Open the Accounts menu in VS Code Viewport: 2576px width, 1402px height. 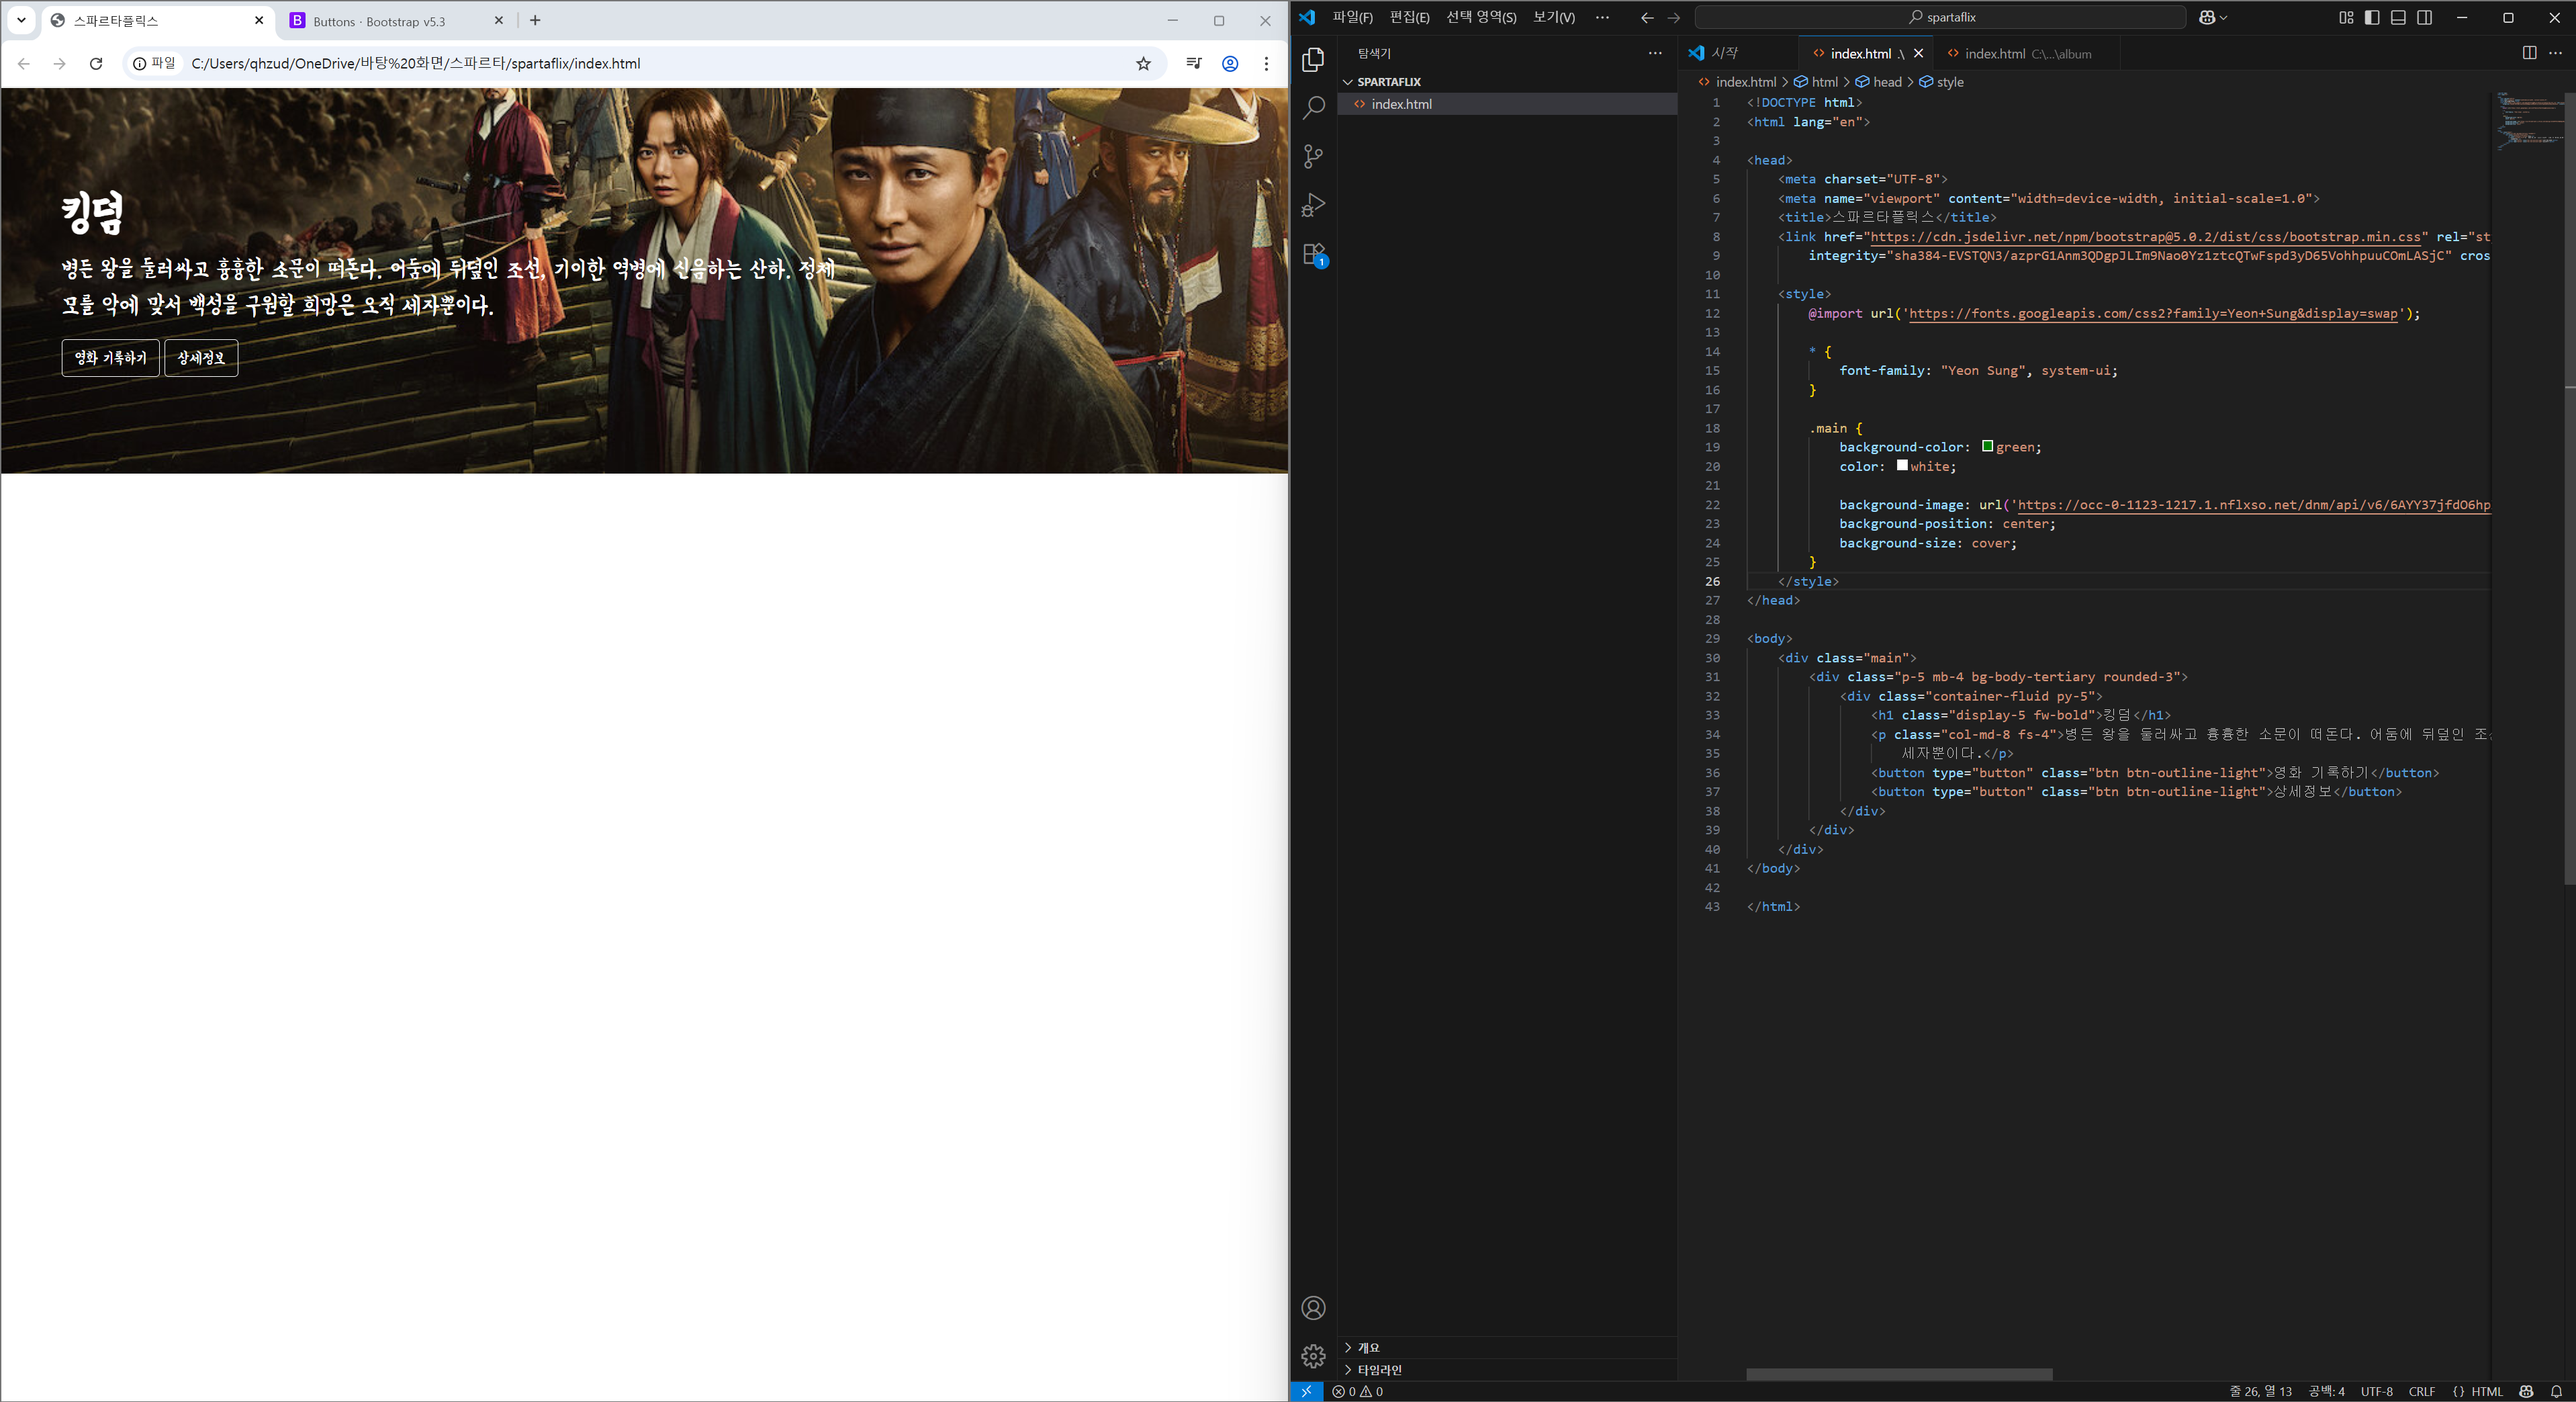pyautogui.click(x=1313, y=1308)
